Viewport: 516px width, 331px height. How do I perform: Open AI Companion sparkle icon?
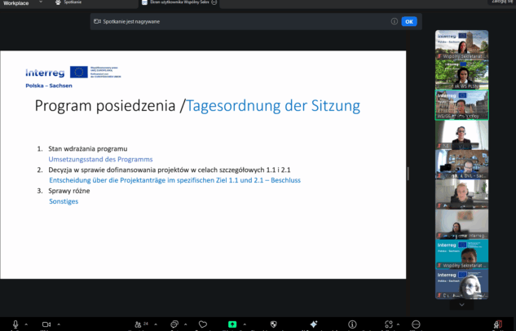pos(314,324)
